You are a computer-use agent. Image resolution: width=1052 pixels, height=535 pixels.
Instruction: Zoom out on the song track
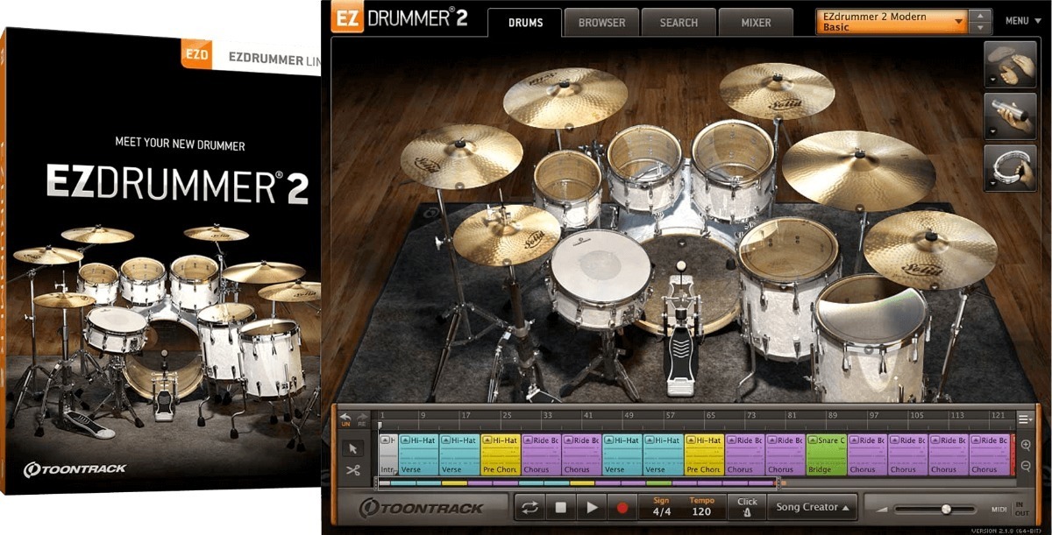point(1026,466)
